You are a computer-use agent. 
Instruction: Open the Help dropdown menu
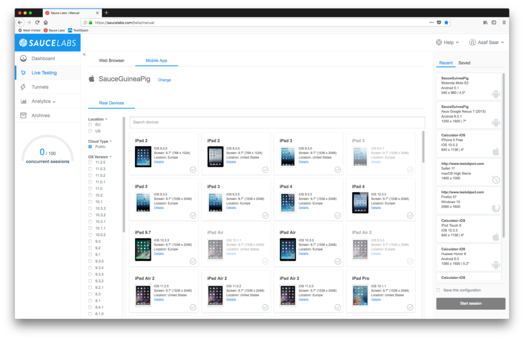(447, 42)
